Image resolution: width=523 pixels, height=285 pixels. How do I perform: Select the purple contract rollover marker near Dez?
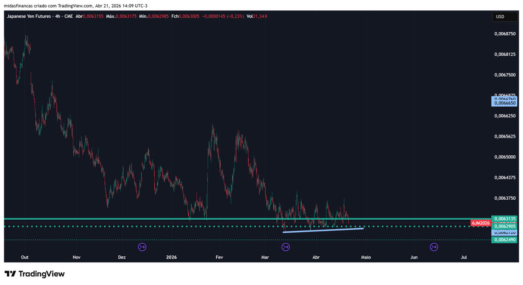[141, 247]
